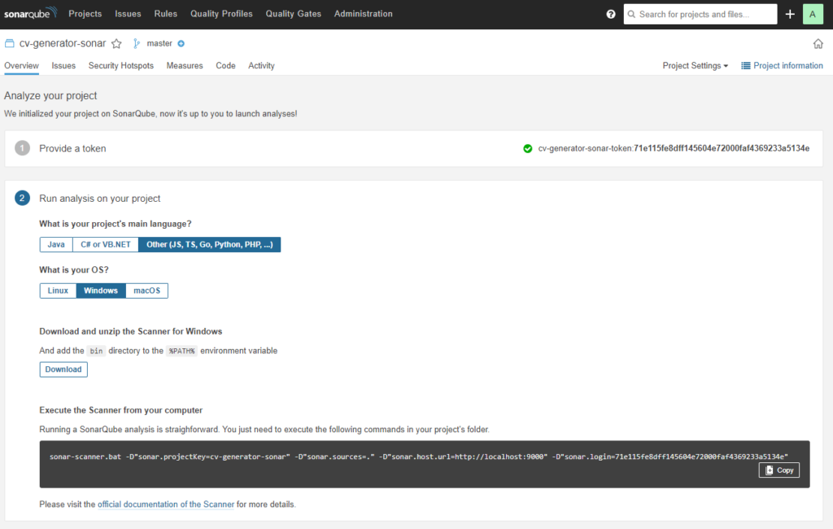
Task: Click the master branch name
Action: pos(159,44)
